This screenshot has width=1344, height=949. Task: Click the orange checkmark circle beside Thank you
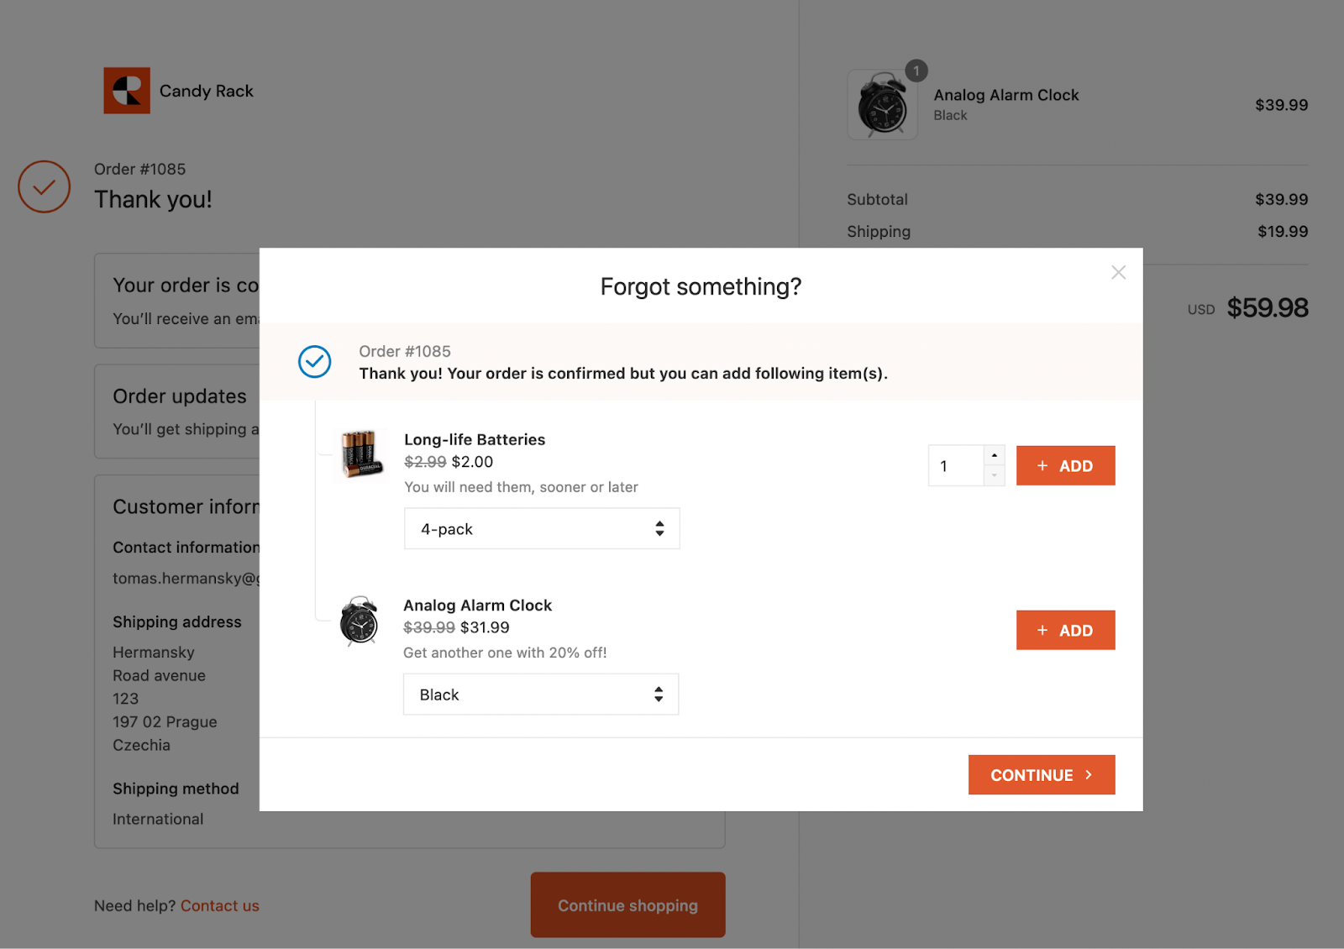[44, 186]
